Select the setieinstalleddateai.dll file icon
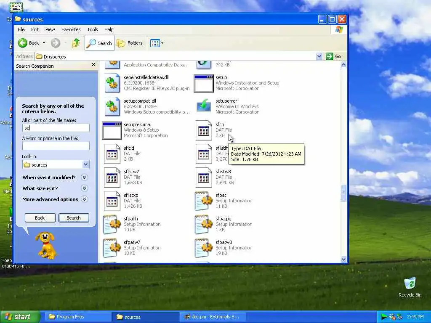 tap(112, 83)
